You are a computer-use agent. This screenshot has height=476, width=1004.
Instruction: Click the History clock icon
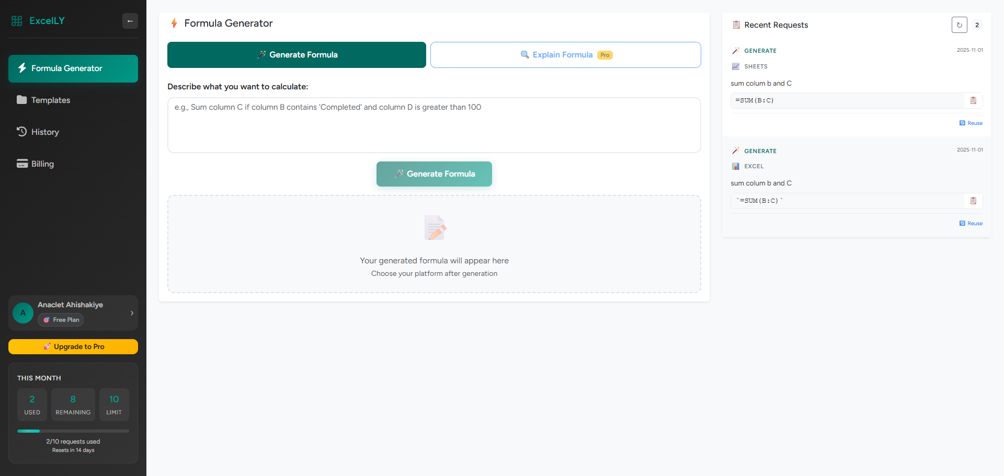pos(22,132)
